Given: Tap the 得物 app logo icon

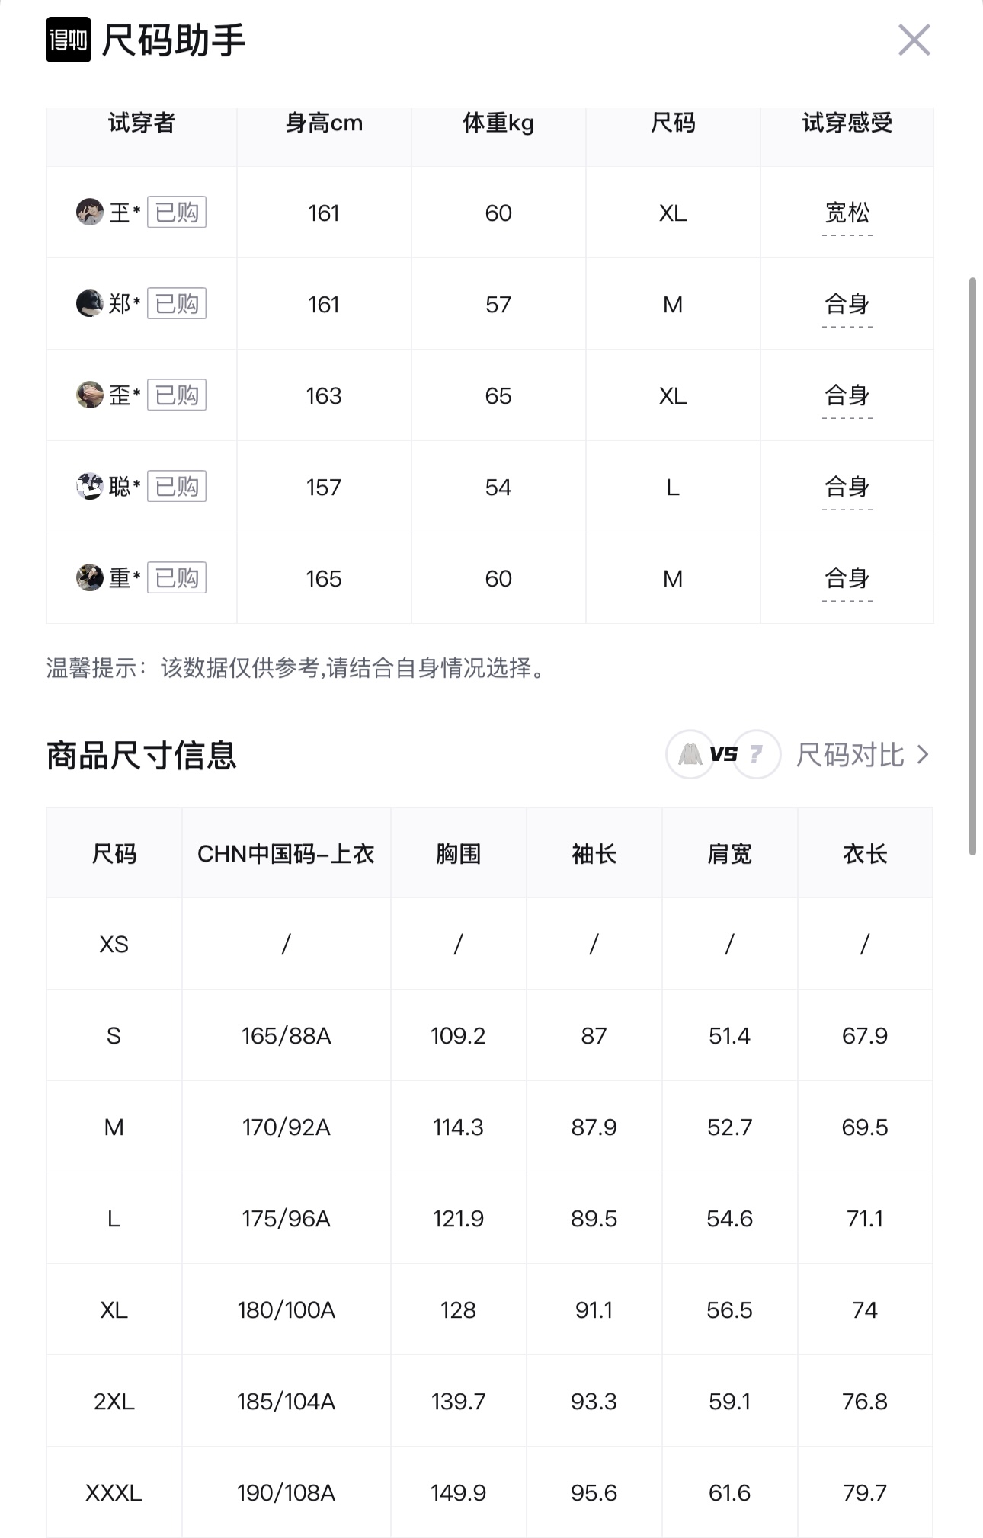Looking at the screenshot, I should (69, 40).
